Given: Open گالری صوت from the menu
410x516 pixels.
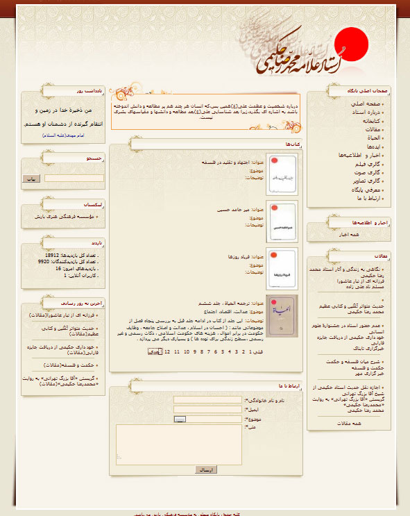Looking at the screenshot, I should 367,172.
